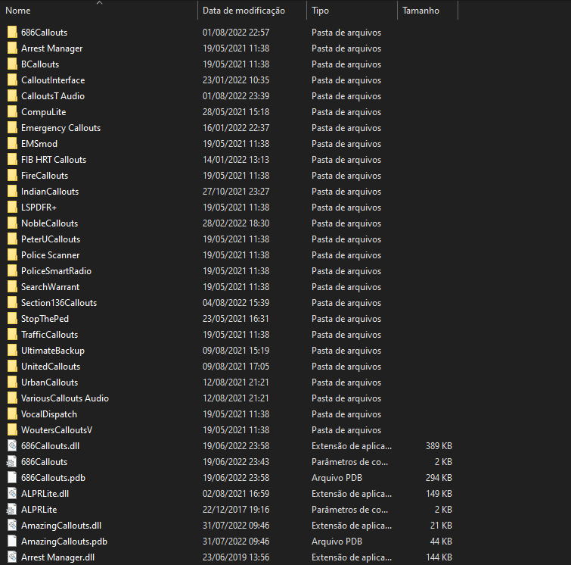Click the BCallouts folder icon

[x=12, y=64]
